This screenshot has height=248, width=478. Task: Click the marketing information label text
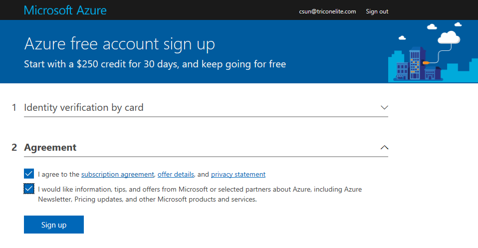point(200,194)
